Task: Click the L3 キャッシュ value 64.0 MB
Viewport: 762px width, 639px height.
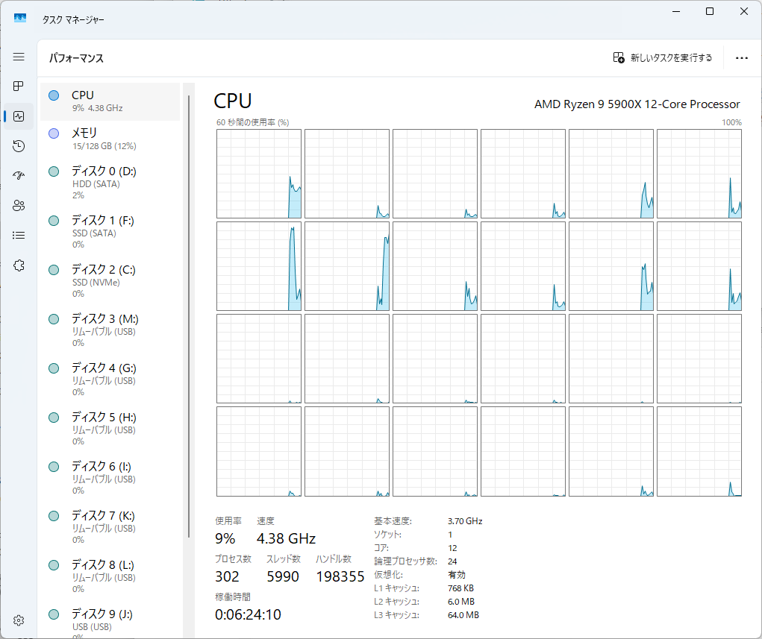Action: pos(463,614)
